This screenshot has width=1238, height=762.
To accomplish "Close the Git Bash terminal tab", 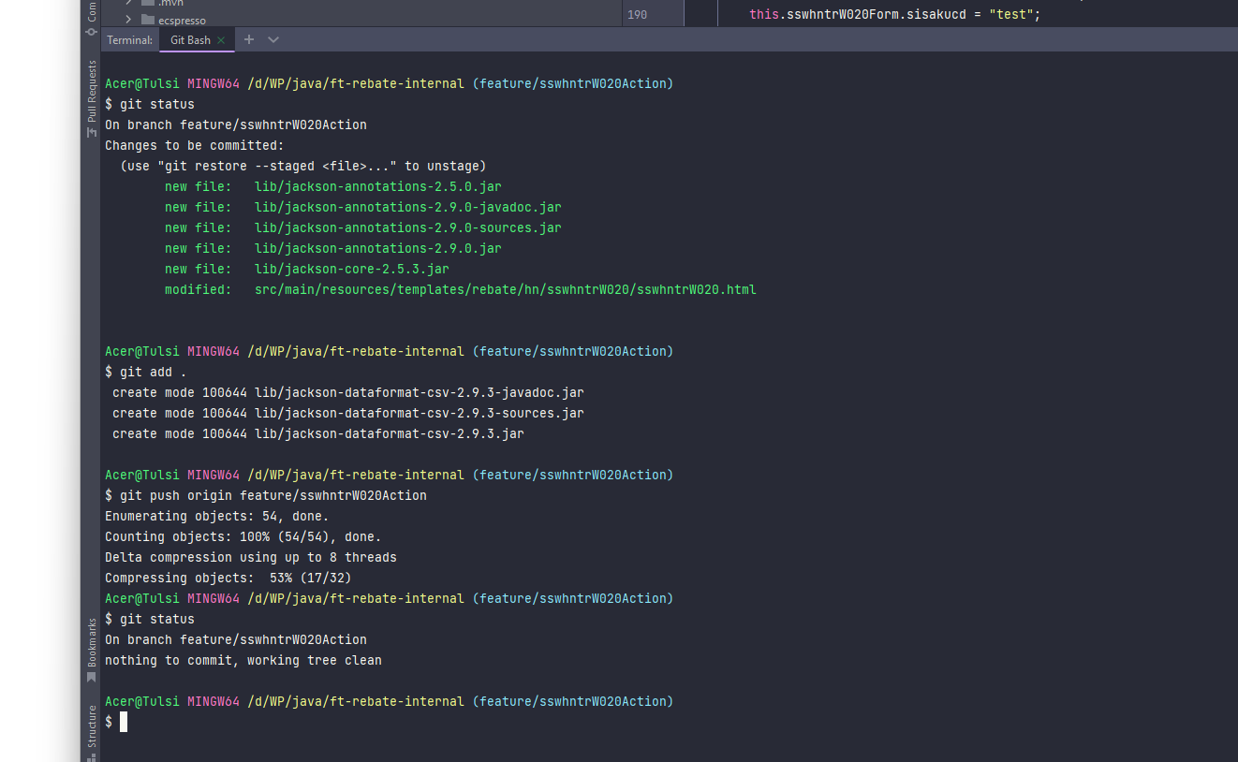I will [221, 40].
